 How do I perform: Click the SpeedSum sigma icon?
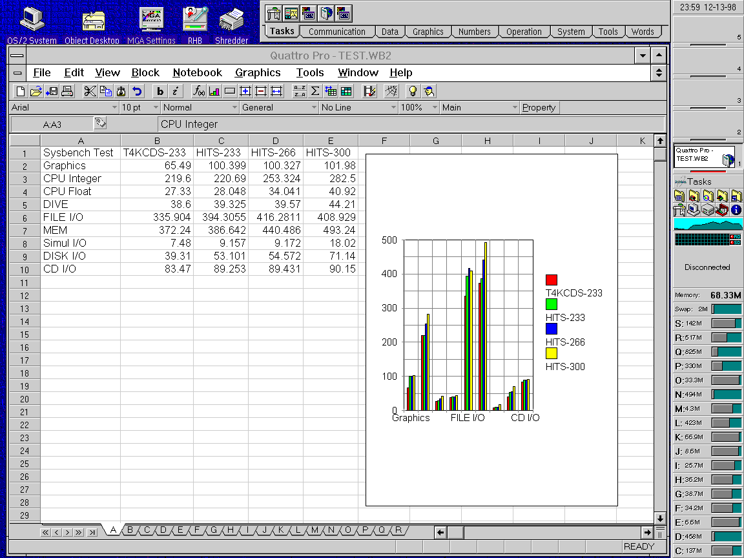click(315, 91)
